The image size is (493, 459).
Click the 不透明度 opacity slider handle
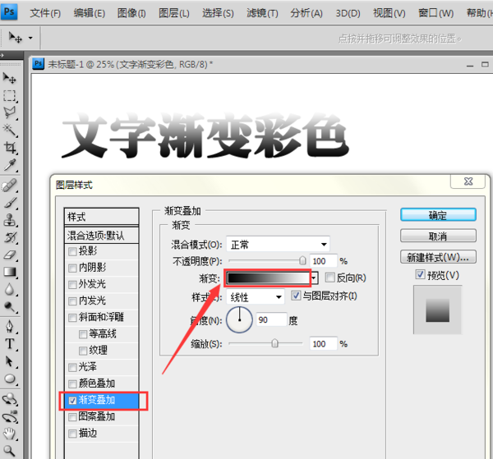coord(302,260)
